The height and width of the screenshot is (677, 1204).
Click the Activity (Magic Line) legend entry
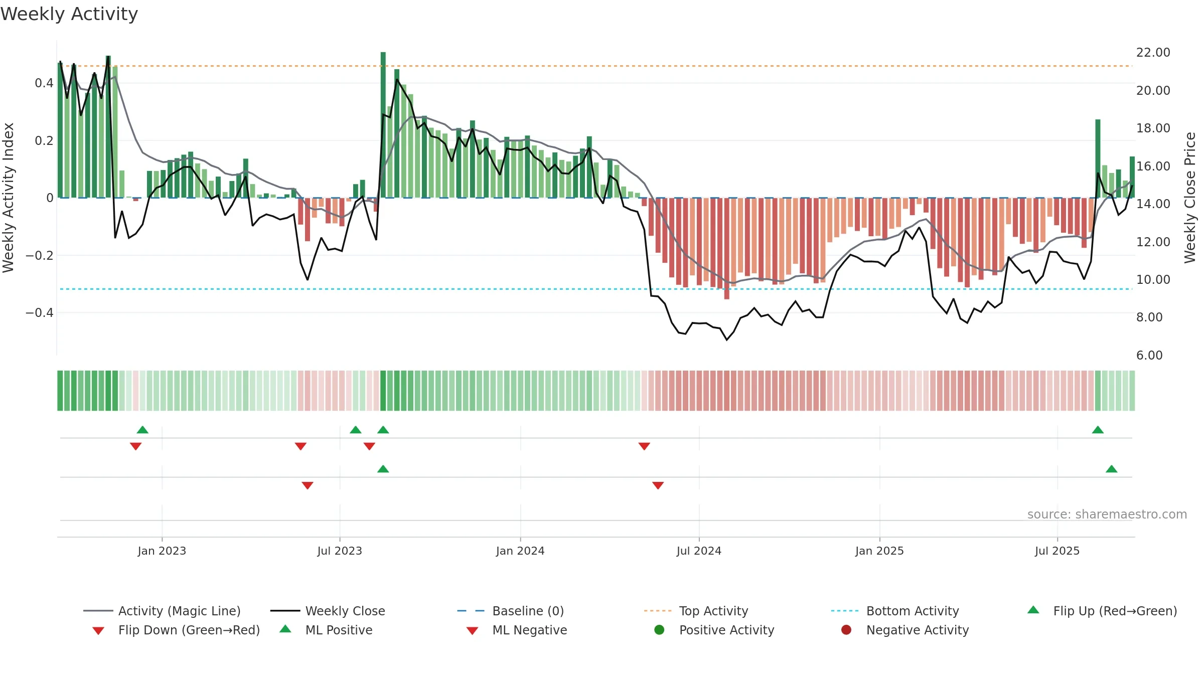(162, 611)
